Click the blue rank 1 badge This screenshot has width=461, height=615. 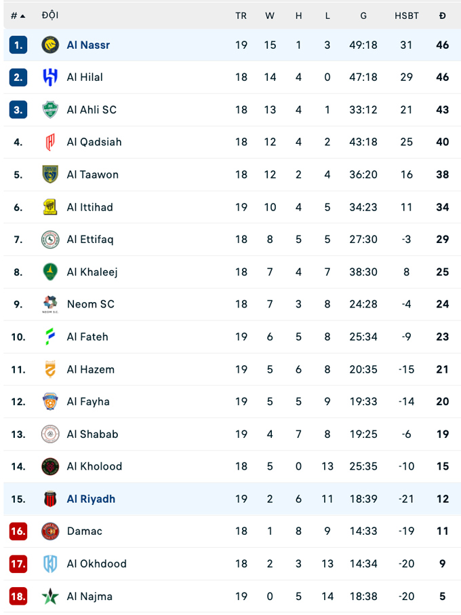18,45
